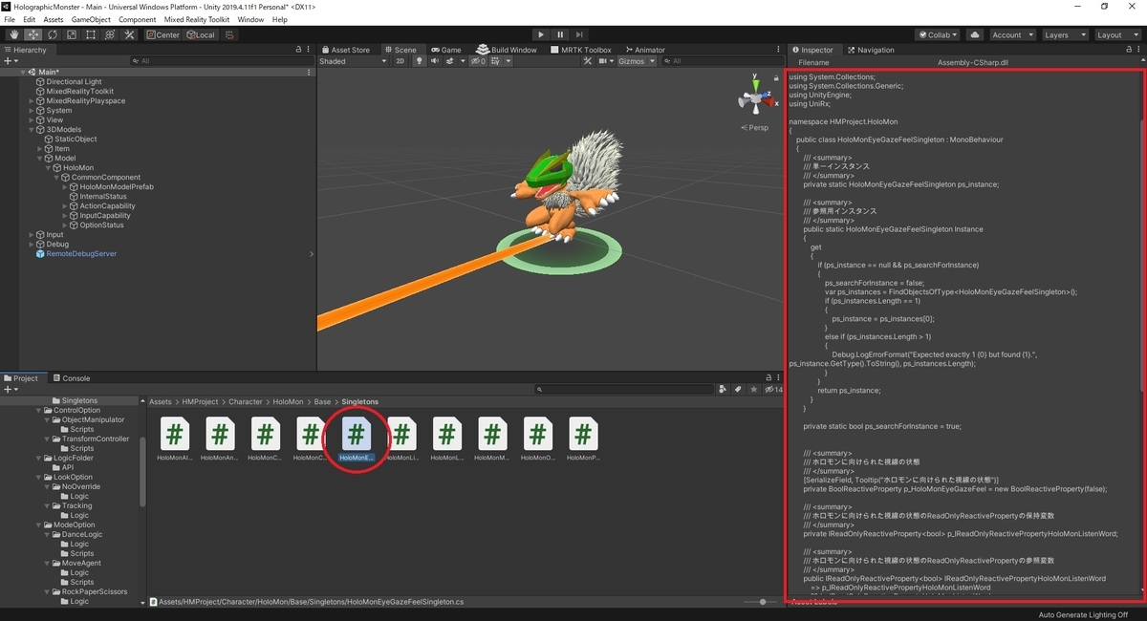The width and height of the screenshot is (1147, 621).
Task: Collapse the HoloMon hierarchy node
Action: click(49, 168)
